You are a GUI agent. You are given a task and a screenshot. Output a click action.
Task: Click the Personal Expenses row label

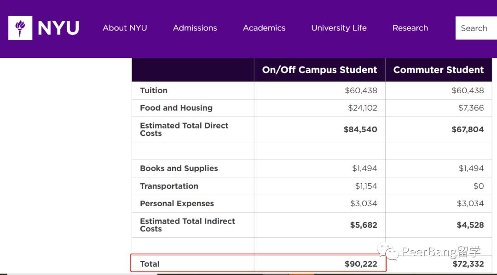click(177, 203)
